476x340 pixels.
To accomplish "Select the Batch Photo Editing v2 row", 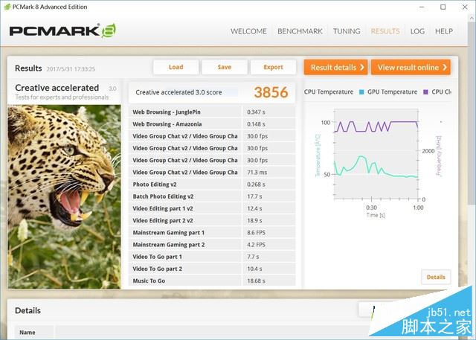I will point(212,196).
